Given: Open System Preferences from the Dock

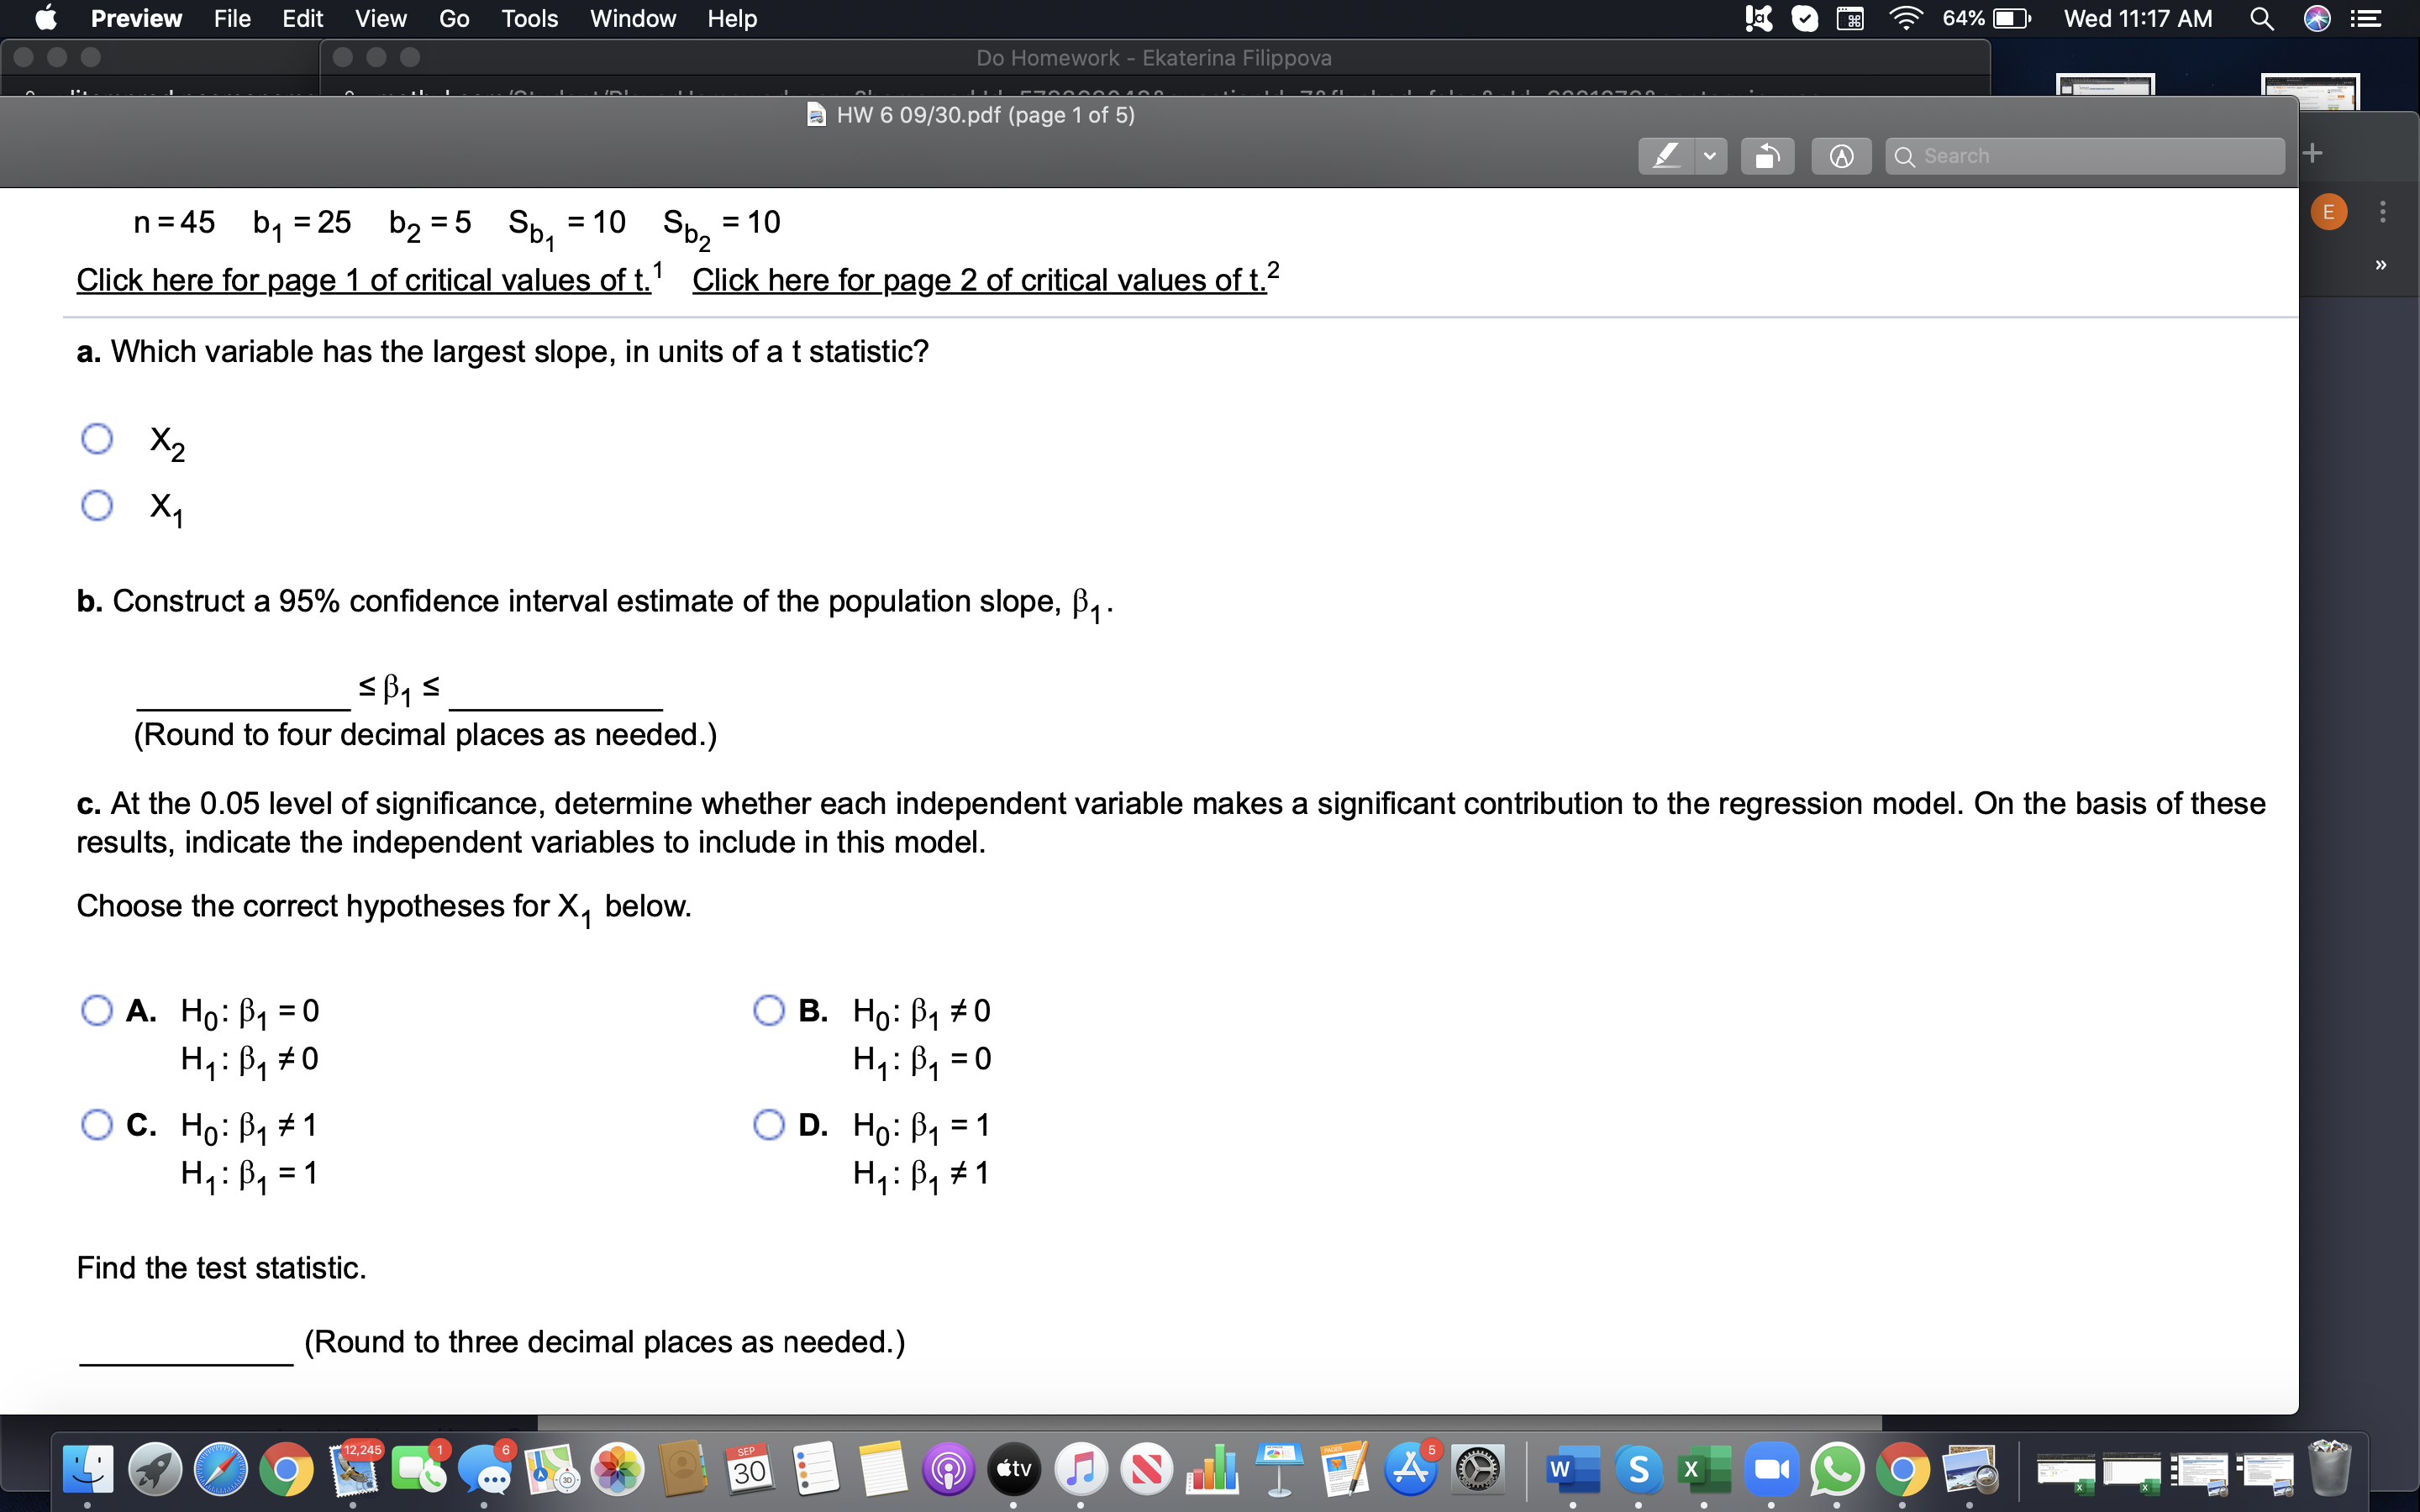Looking at the screenshot, I should tap(1478, 1469).
